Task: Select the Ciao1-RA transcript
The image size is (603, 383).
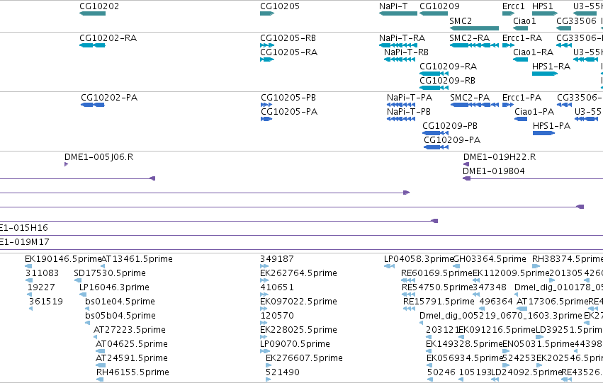Action: coord(520,59)
